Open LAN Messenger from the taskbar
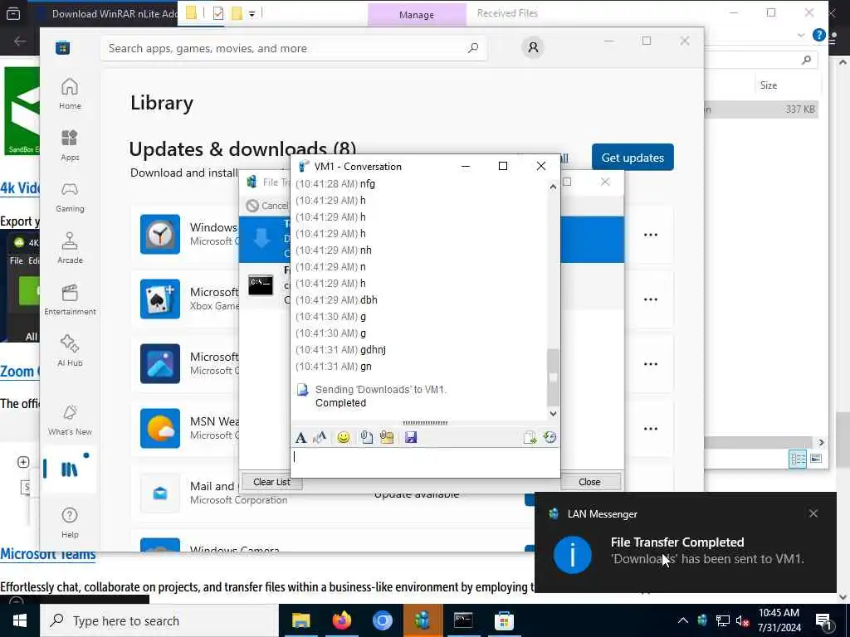 [x=423, y=620]
